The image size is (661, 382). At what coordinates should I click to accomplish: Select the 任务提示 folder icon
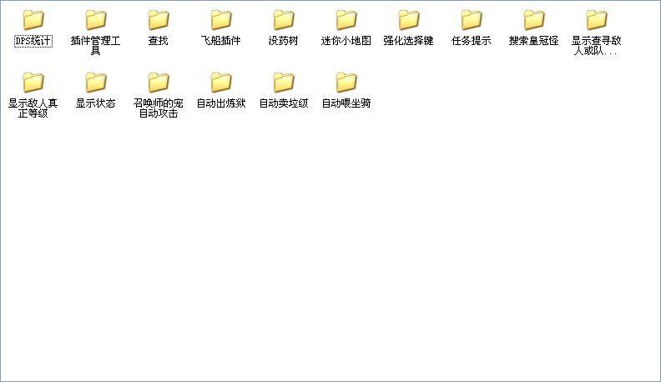click(x=472, y=20)
